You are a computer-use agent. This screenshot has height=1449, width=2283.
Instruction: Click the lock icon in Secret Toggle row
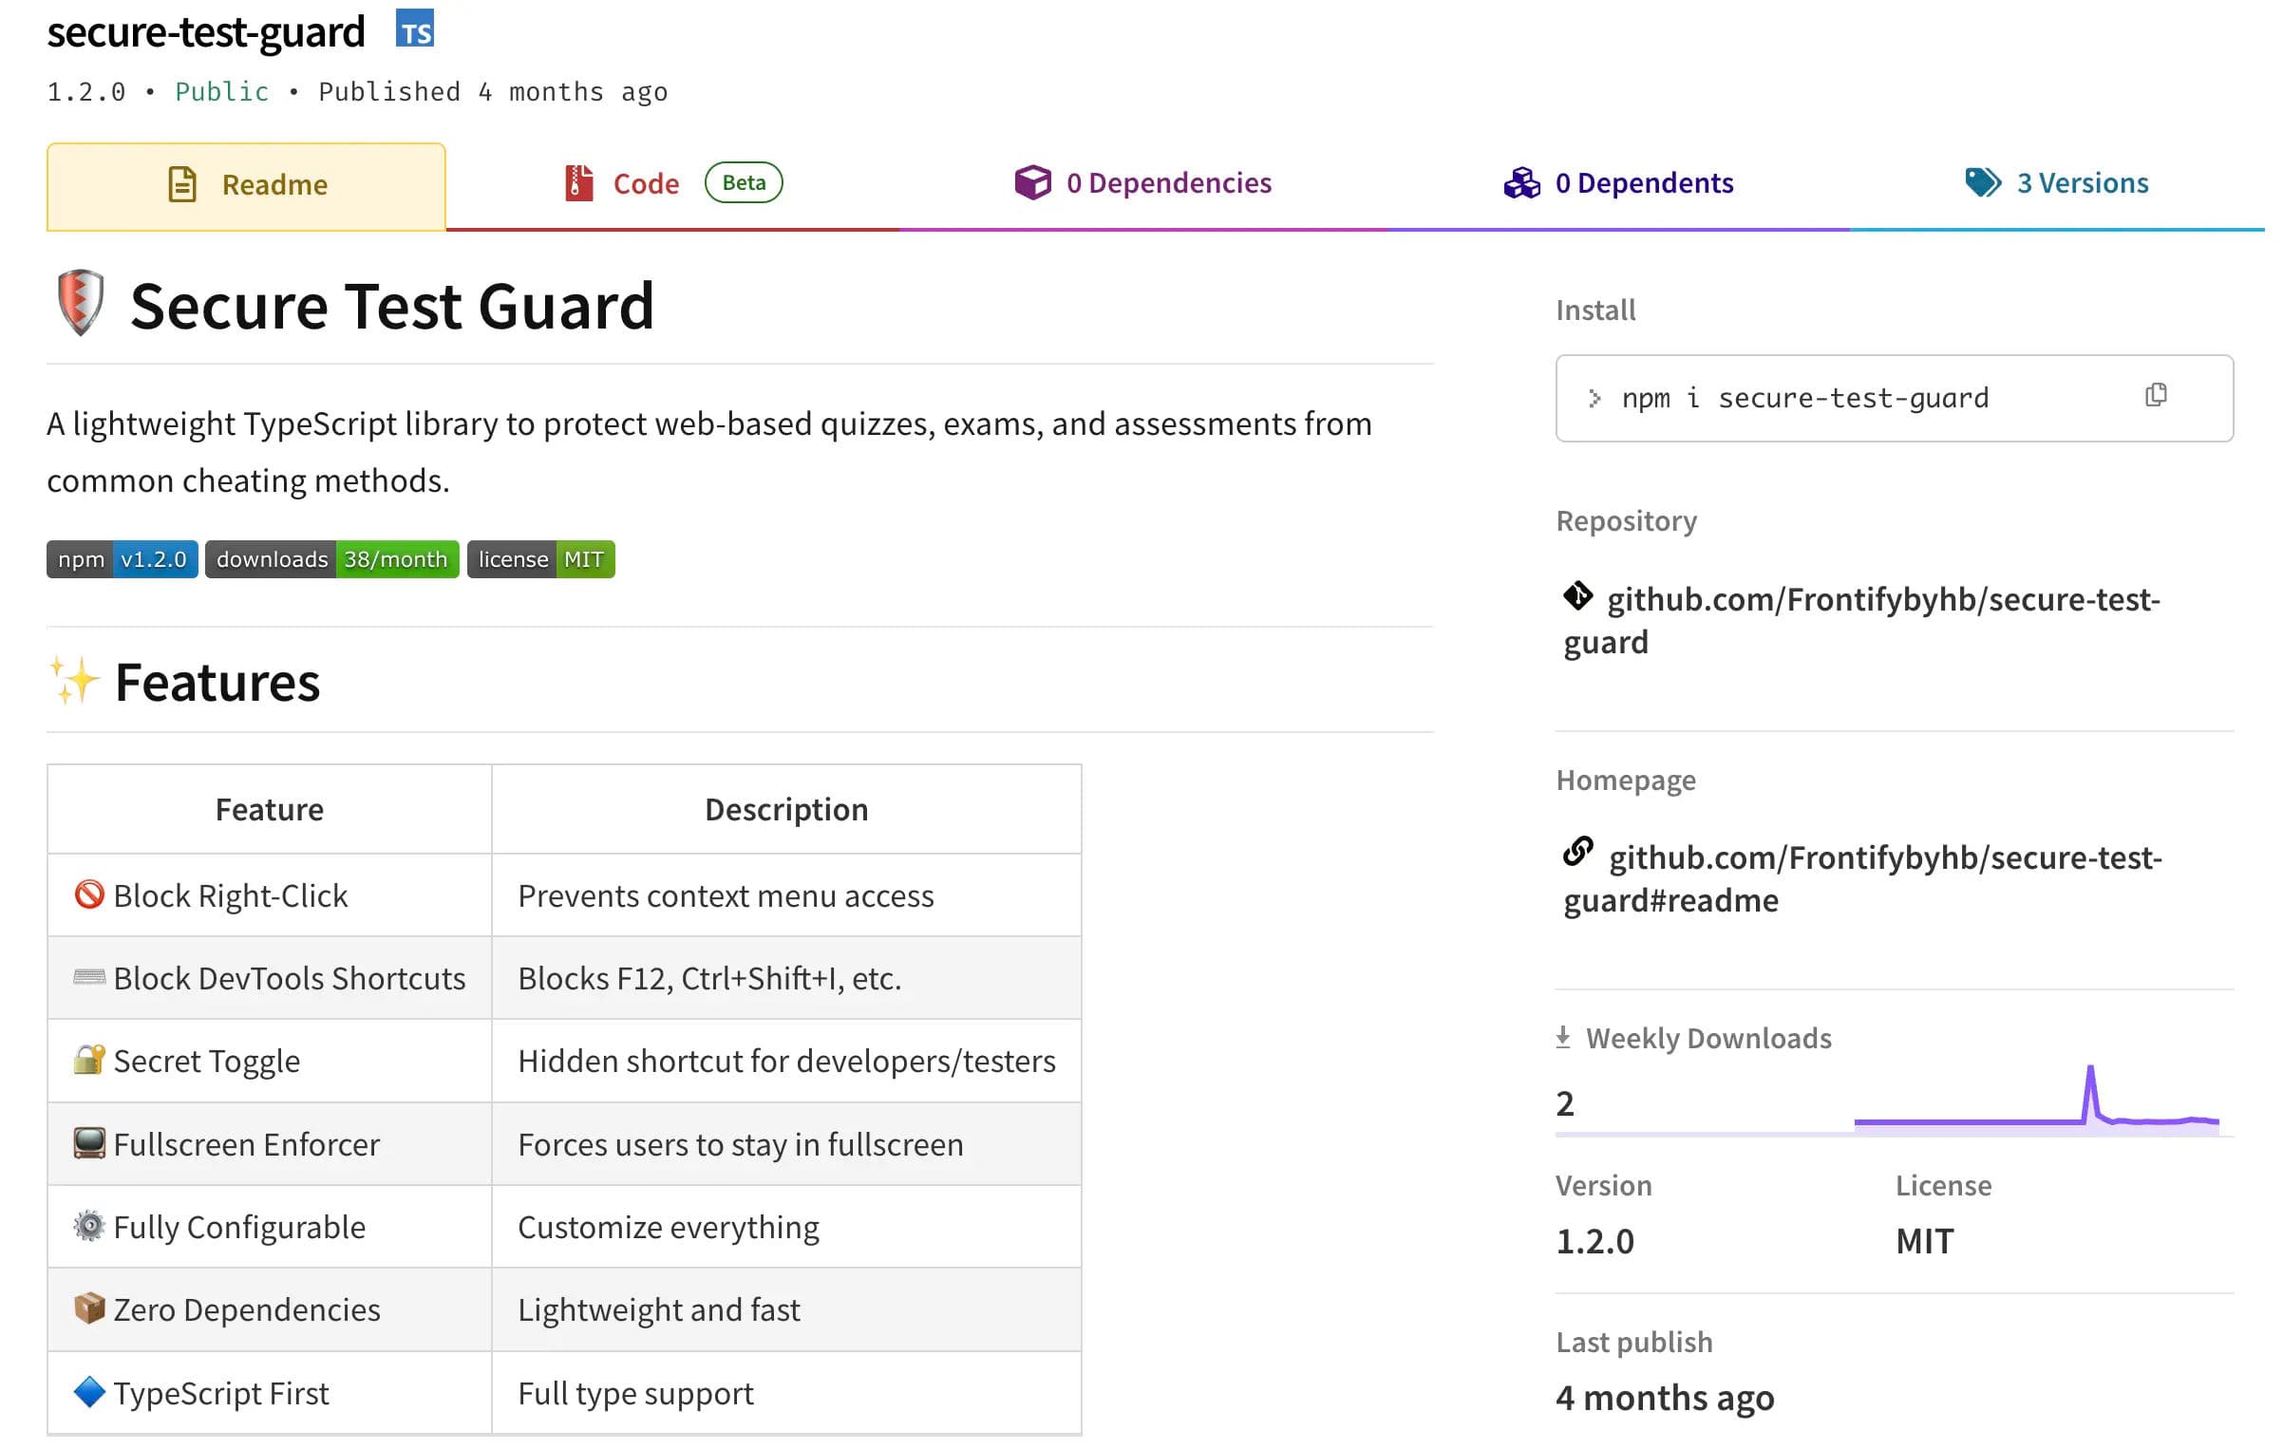pyautogui.click(x=89, y=1060)
